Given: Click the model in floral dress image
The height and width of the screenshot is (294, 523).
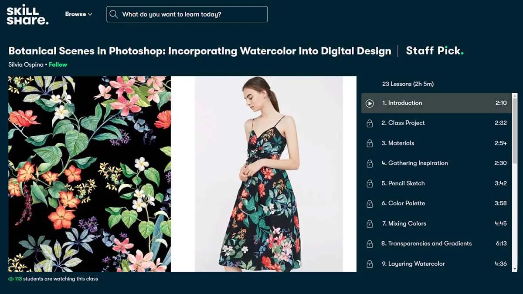Looking at the screenshot, I should click(269, 174).
